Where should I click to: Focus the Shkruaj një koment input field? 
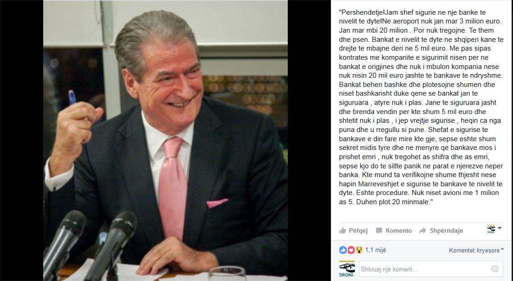[431, 269]
